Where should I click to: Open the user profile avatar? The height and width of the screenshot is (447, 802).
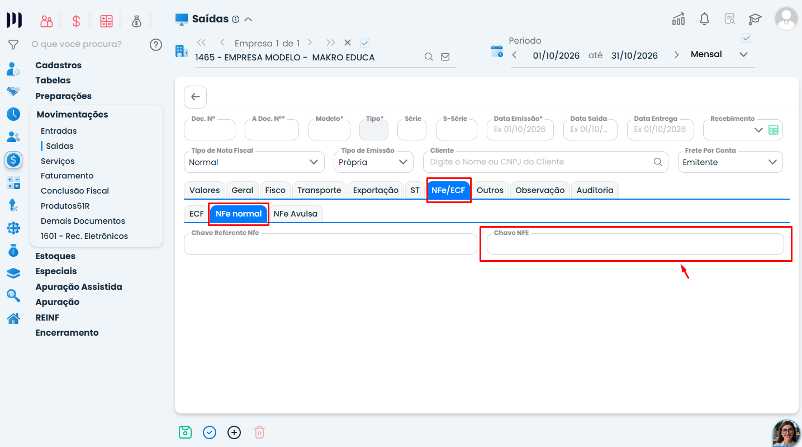point(786,18)
